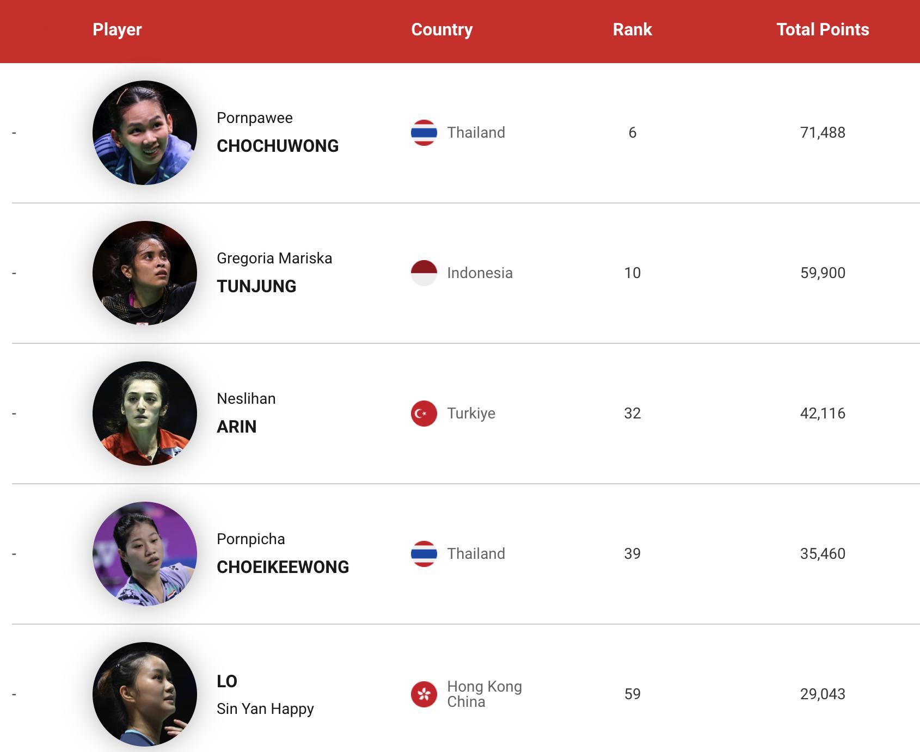Open the CHOCHUWONG player name link
Screen dimensions: 920x752
[x=277, y=146]
